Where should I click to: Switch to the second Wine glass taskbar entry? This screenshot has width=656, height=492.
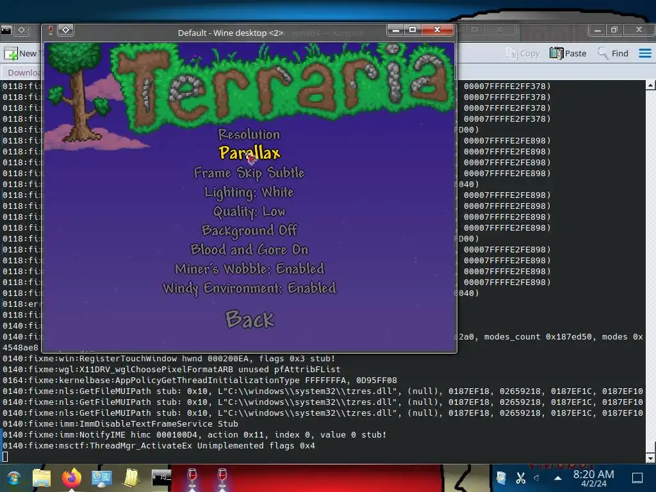point(222,478)
